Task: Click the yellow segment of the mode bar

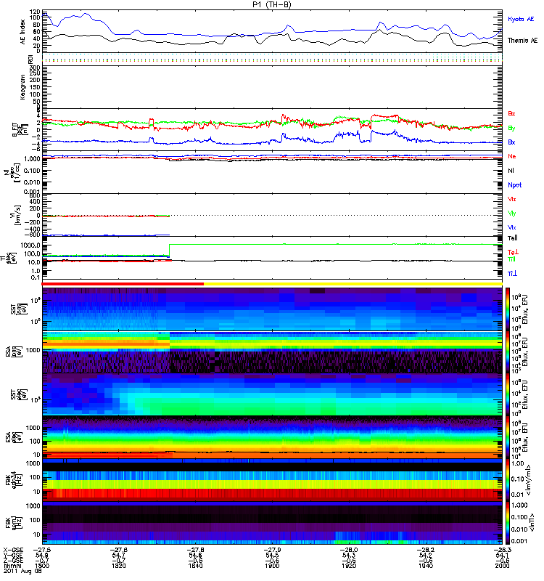Action: (x=353, y=284)
